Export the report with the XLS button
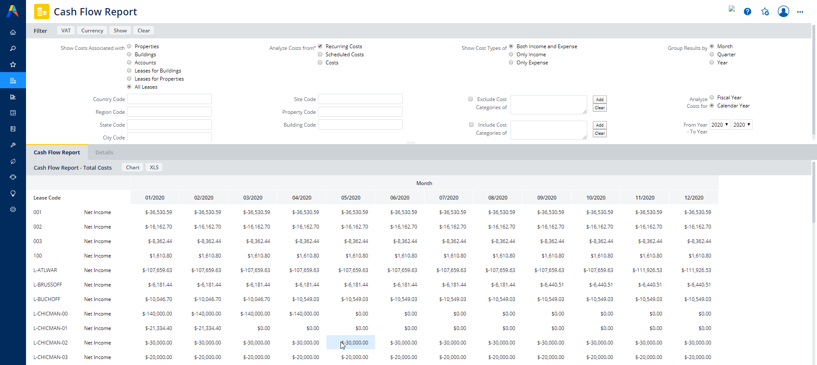This screenshot has width=817, height=365. coord(154,168)
